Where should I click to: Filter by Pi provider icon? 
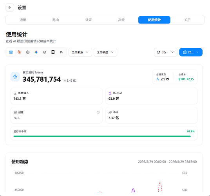[x=62, y=52]
